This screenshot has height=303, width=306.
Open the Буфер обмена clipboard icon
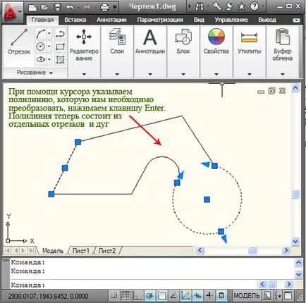[283, 37]
